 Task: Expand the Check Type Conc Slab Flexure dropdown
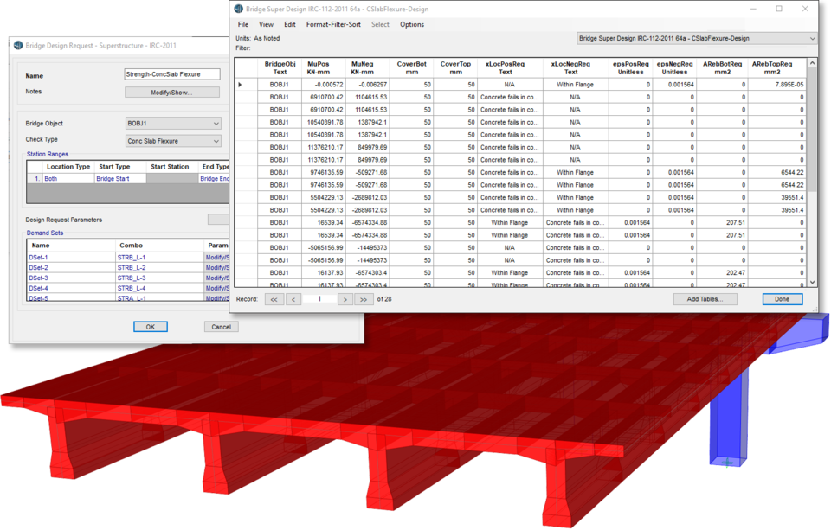[173, 141]
